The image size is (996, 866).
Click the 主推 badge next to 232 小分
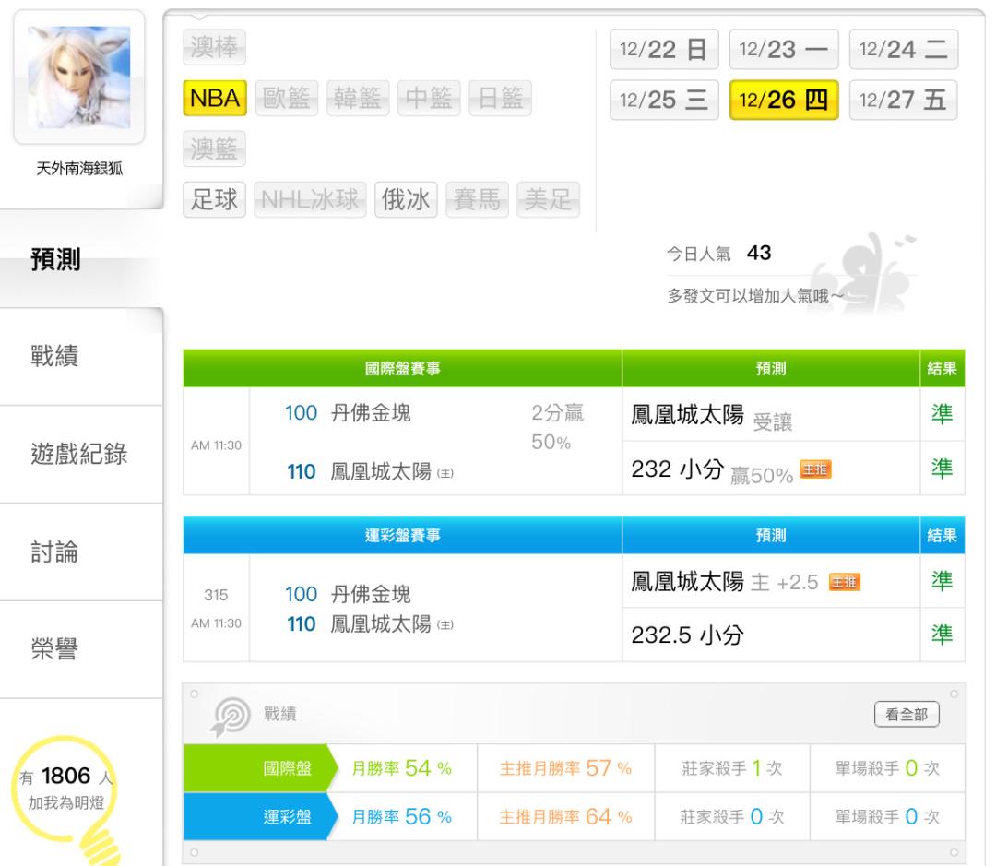tap(815, 469)
